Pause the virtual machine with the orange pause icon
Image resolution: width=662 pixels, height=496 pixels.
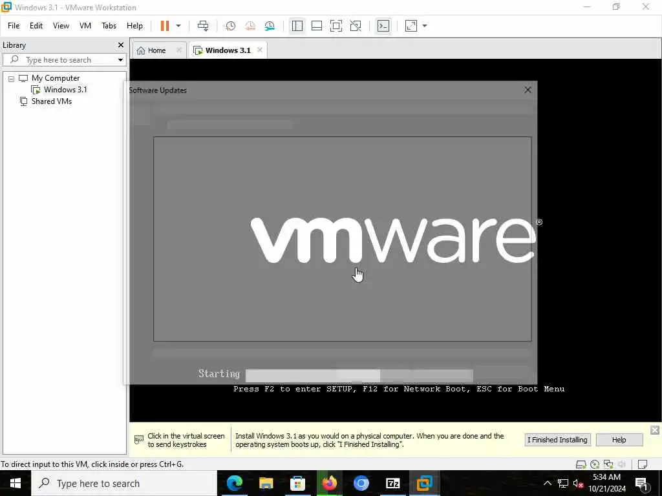click(165, 26)
